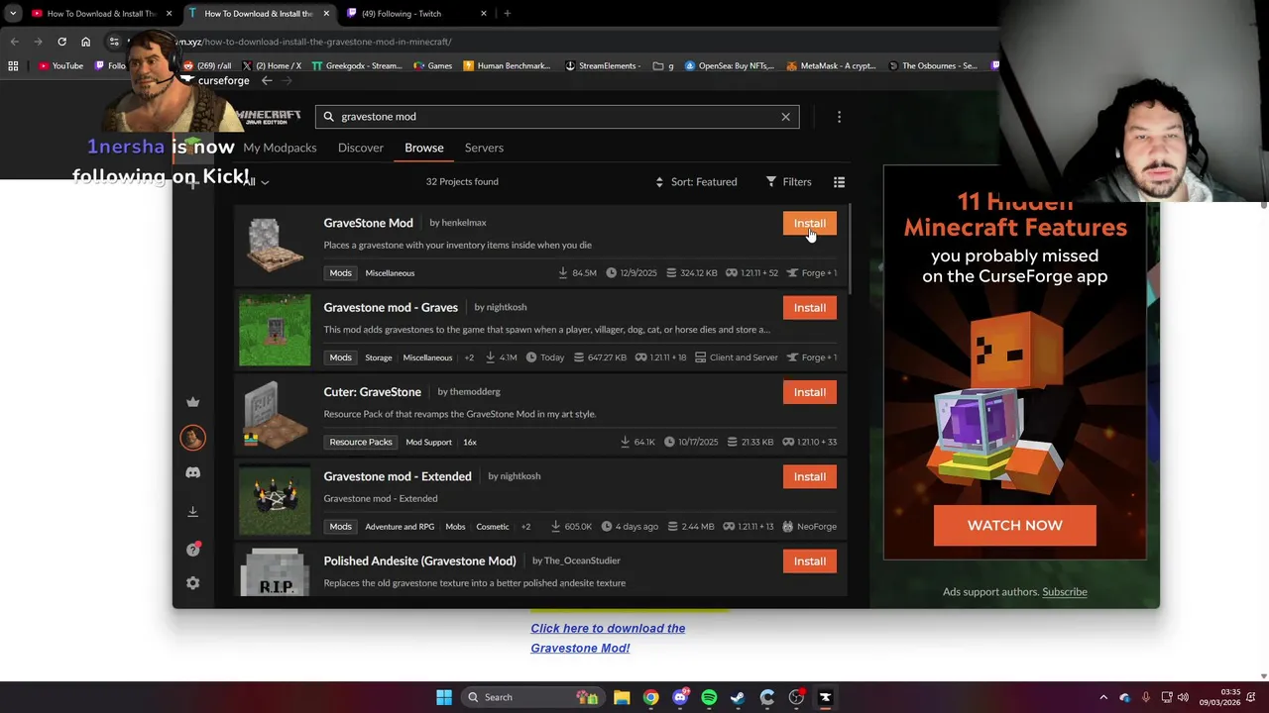The width and height of the screenshot is (1269, 713).
Task: Open GraveStone Mod thumbnail
Action: (275, 246)
